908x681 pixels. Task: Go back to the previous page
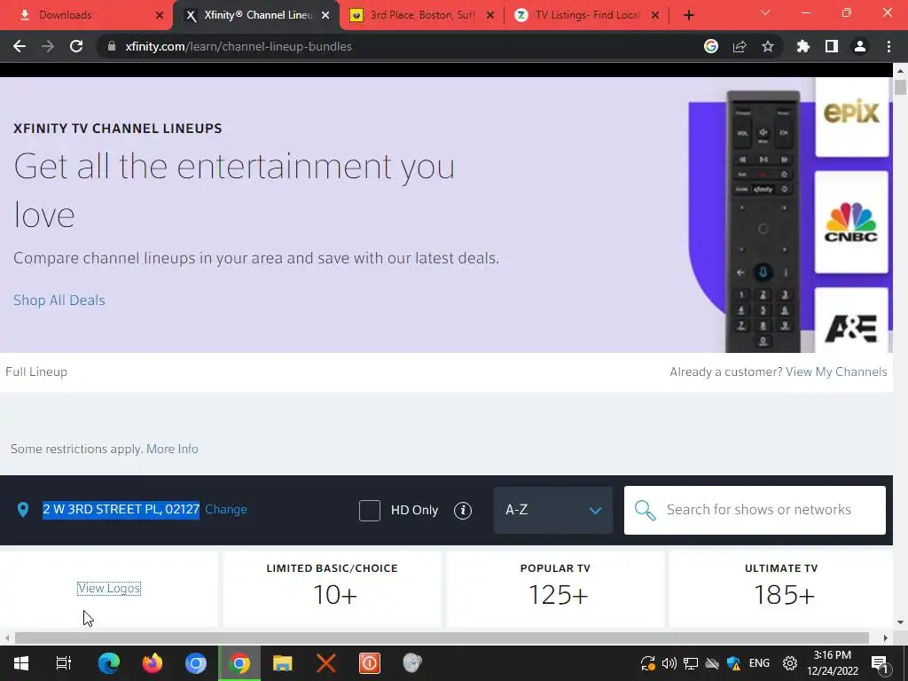20,46
